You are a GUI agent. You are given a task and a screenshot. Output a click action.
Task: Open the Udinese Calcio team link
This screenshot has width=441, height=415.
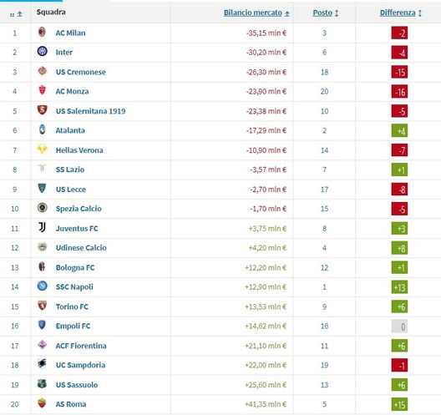[81, 248]
